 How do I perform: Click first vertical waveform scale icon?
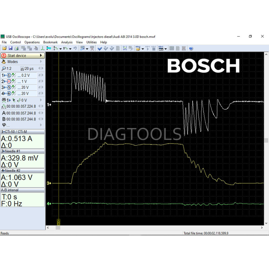[x=56, y=48]
